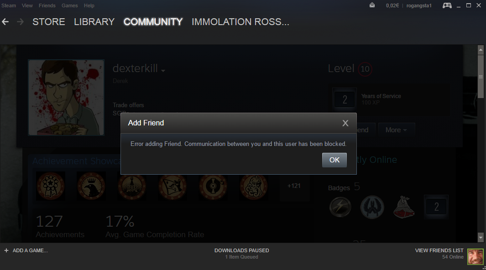Click VIEW FRIENDS LIST link
Screen dimensions: 486x270
point(439,250)
